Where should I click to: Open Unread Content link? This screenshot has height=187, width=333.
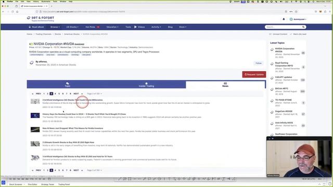click(x=278, y=34)
